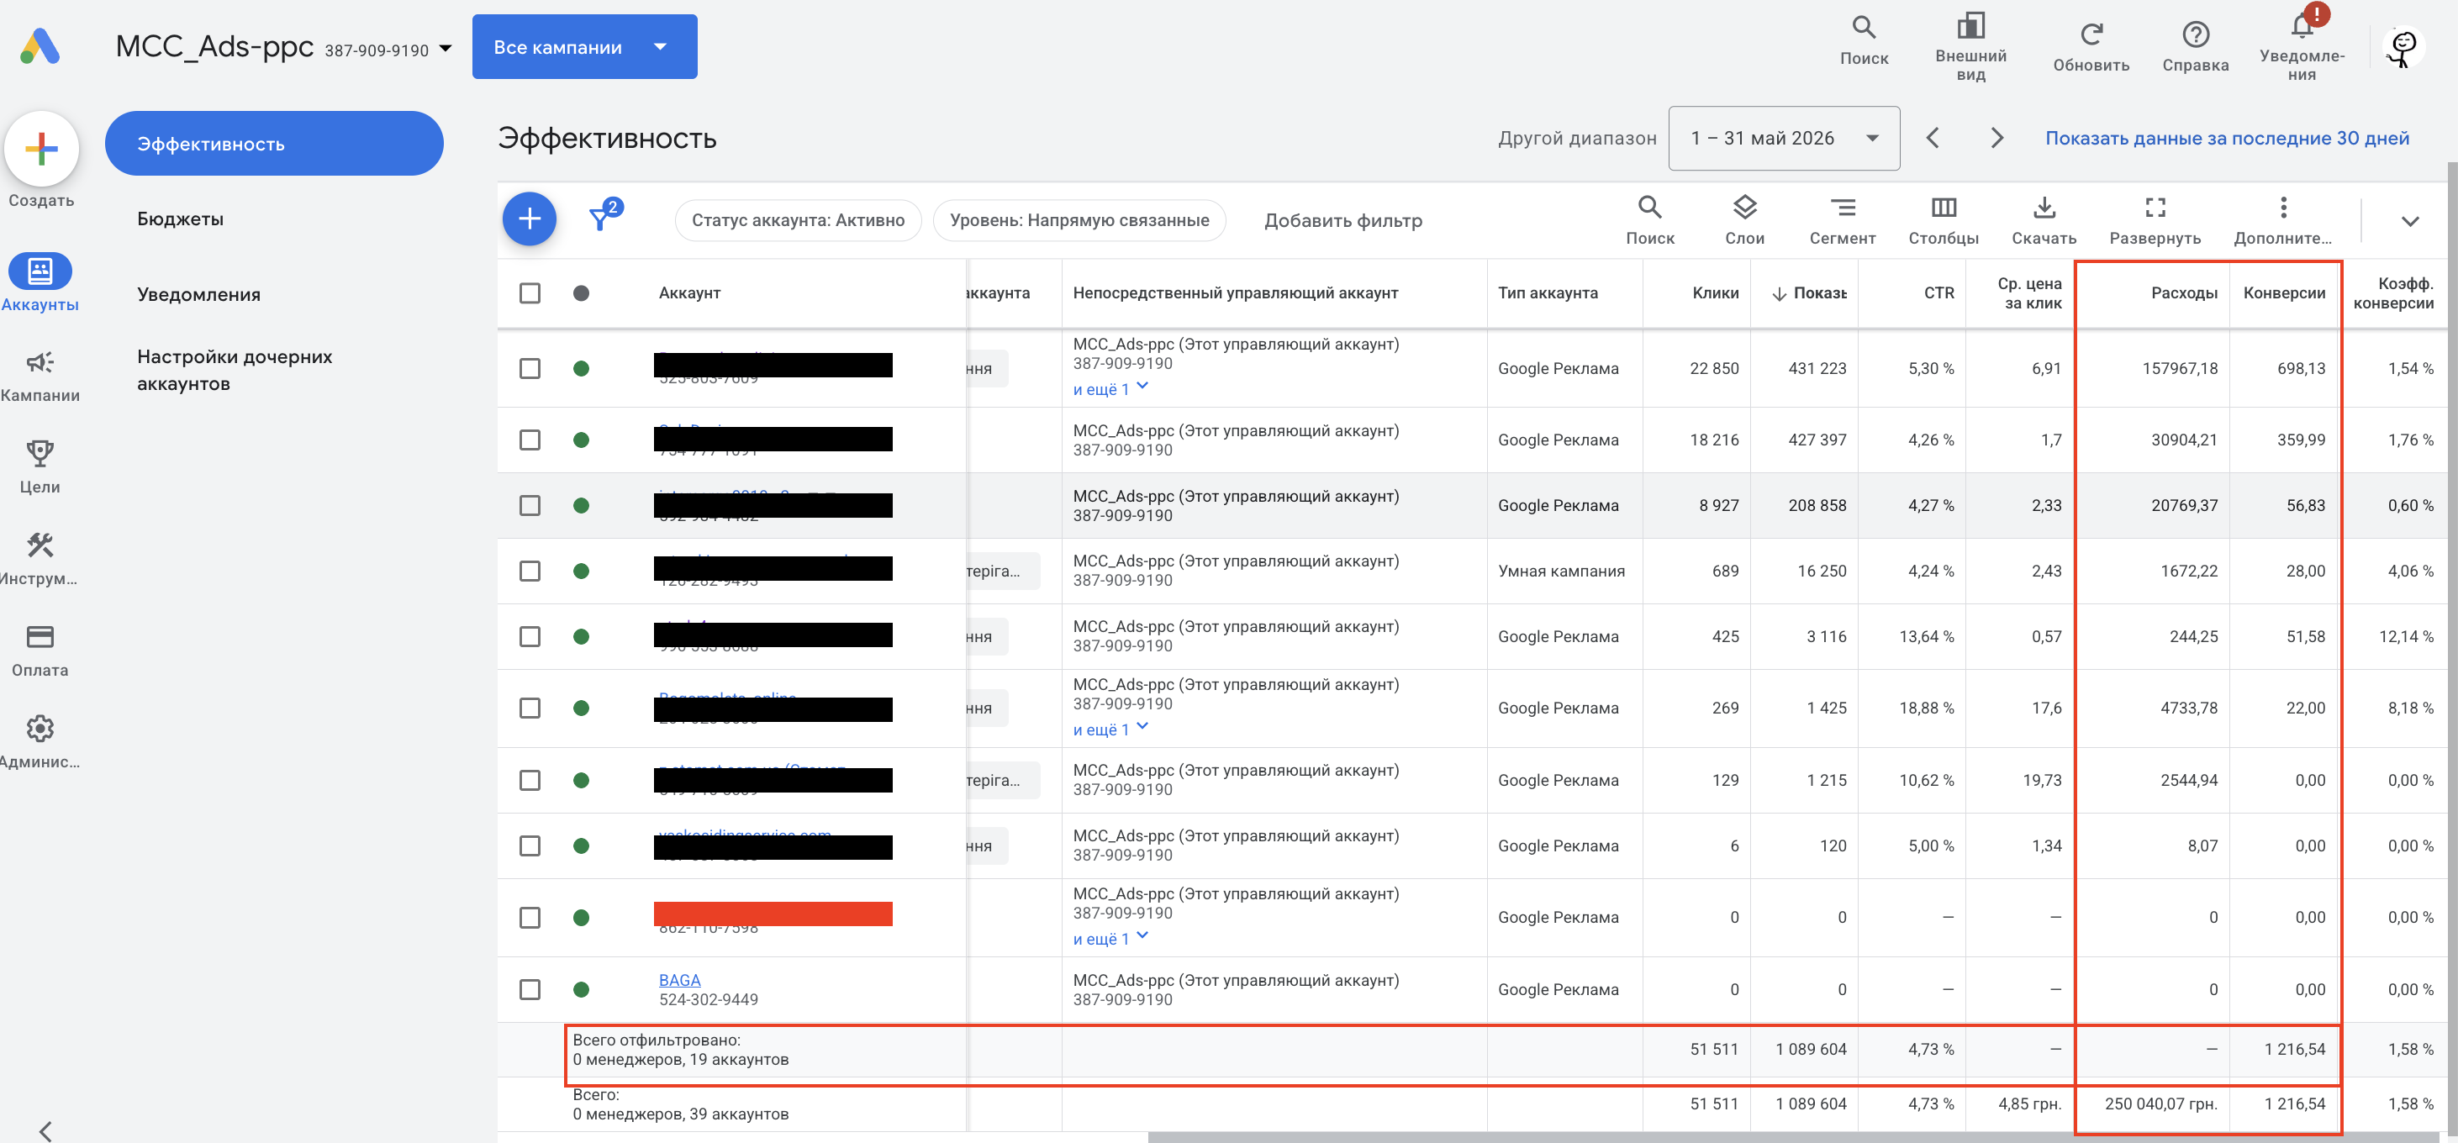
Task: Open the 1 – 31 май 2026 date dropdown
Action: point(1783,139)
